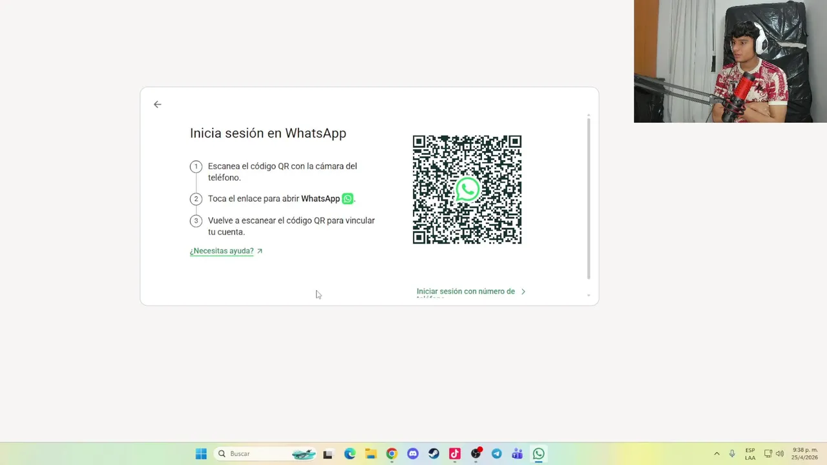827x465 pixels.
Task: Click the search highlight airplane image in taskbar
Action: point(304,454)
